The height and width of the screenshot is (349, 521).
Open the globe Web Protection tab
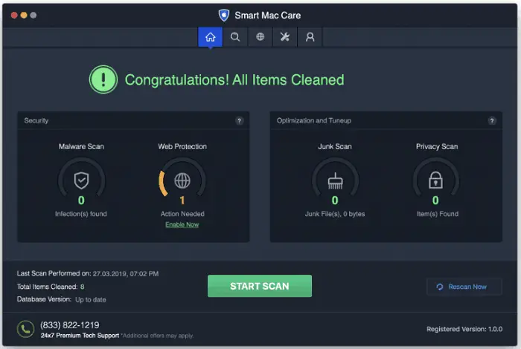tap(260, 37)
